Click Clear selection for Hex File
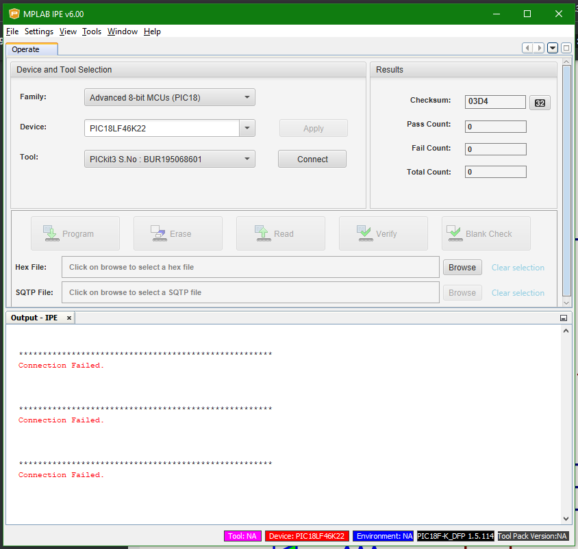578x549 pixels. coord(518,268)
